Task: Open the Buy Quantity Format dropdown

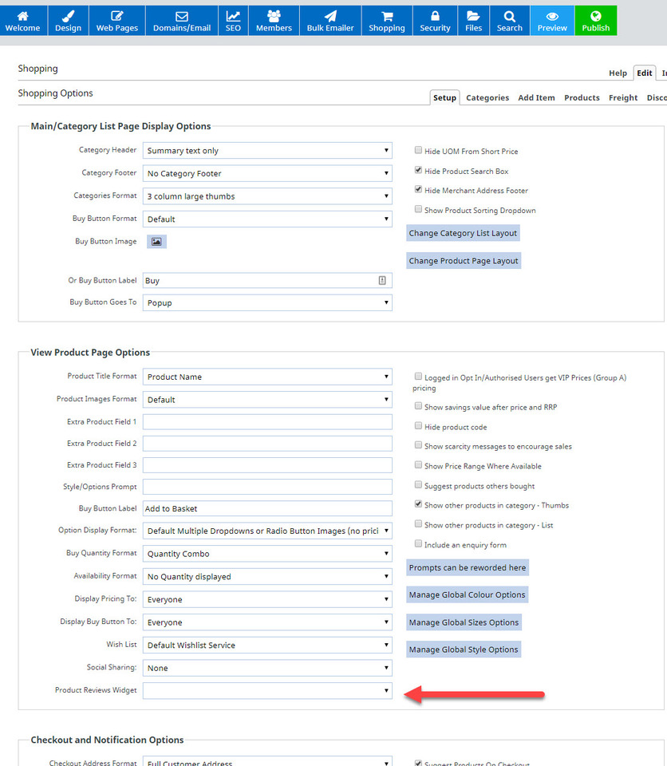Action: pos(267,554)
